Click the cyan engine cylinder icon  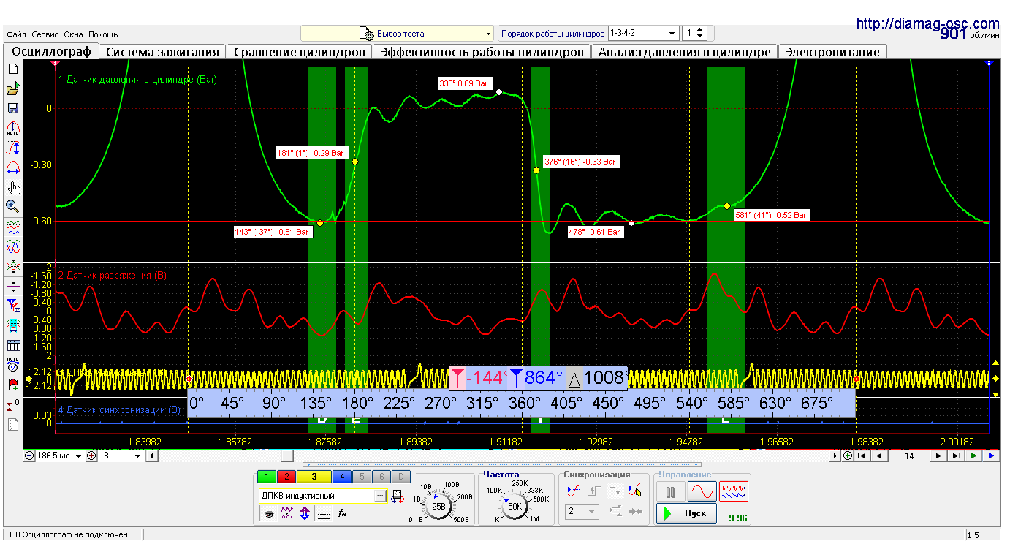tap(12, 325)
